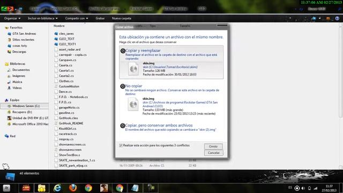The height and width of the screenshot is (193, 343).
Task: Select Imágenes library in sidebar
Action: (16, 76)
